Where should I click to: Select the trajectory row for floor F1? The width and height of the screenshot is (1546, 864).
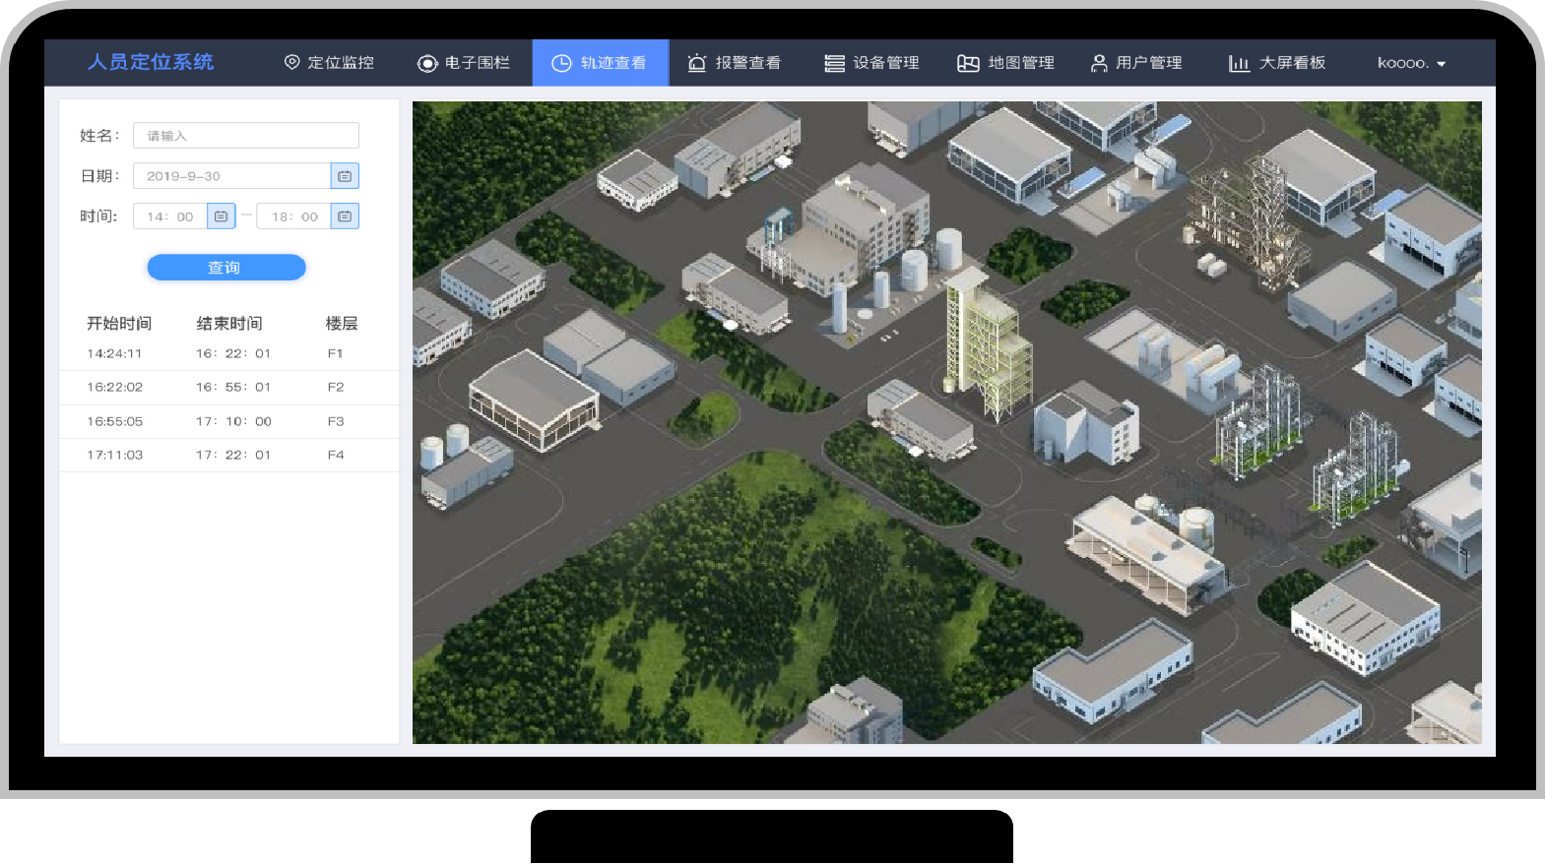tap(228, 353)
